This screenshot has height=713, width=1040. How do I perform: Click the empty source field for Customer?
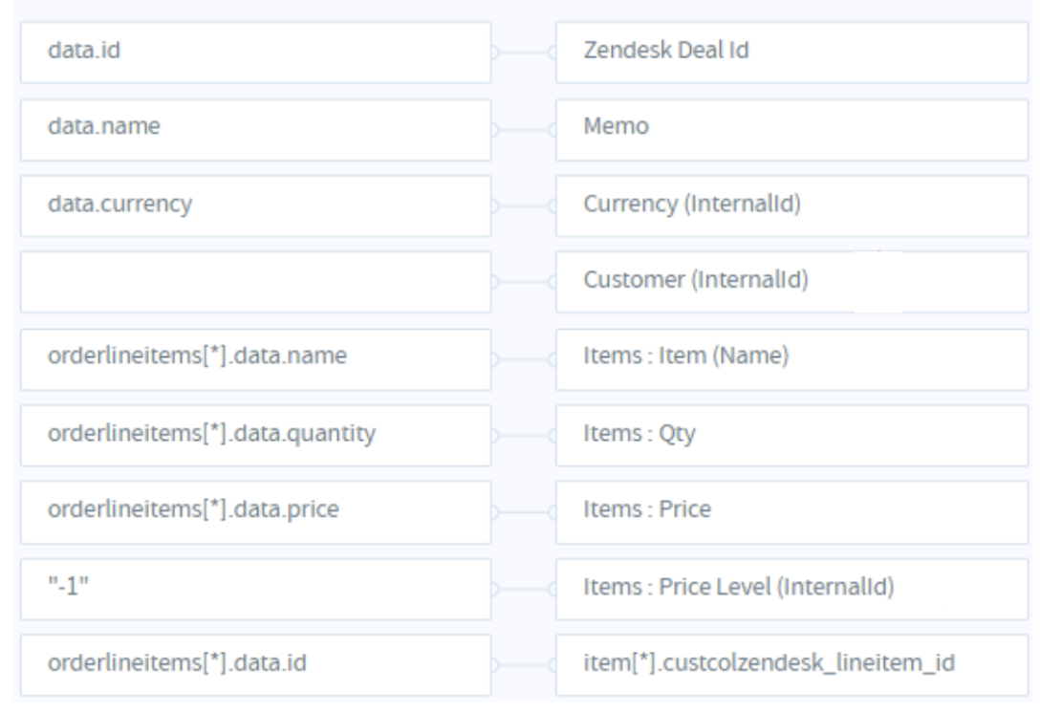(x=255, y=282)
